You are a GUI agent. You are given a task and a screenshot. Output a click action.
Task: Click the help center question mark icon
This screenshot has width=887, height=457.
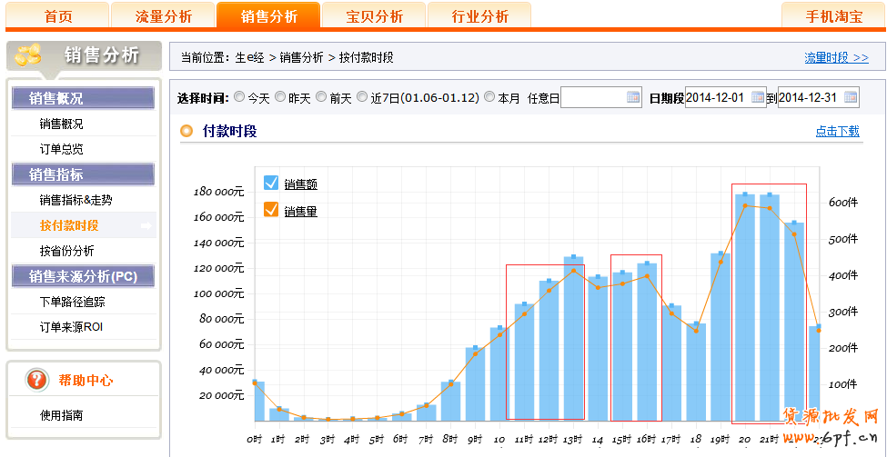[x=36, y=380]
